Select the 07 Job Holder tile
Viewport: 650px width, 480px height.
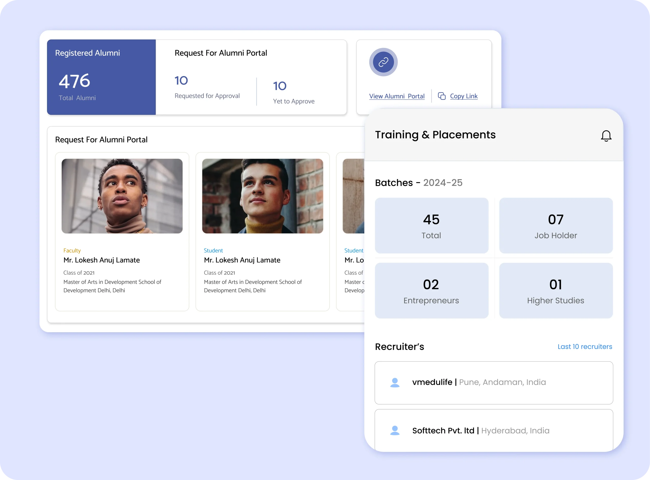pyautogui.click(x=556, y=226)
